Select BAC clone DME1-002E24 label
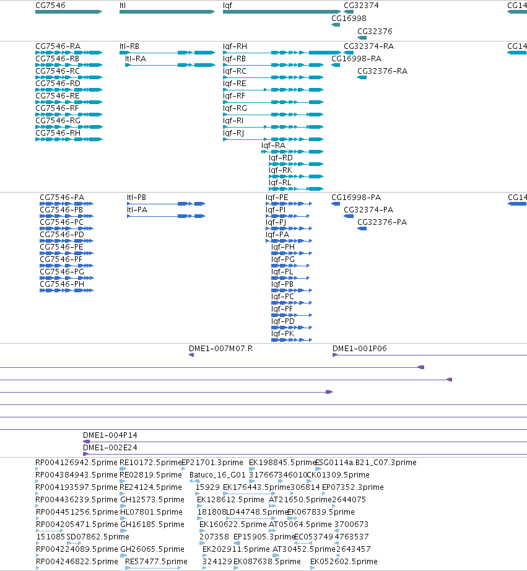 [x=110, y=448]
